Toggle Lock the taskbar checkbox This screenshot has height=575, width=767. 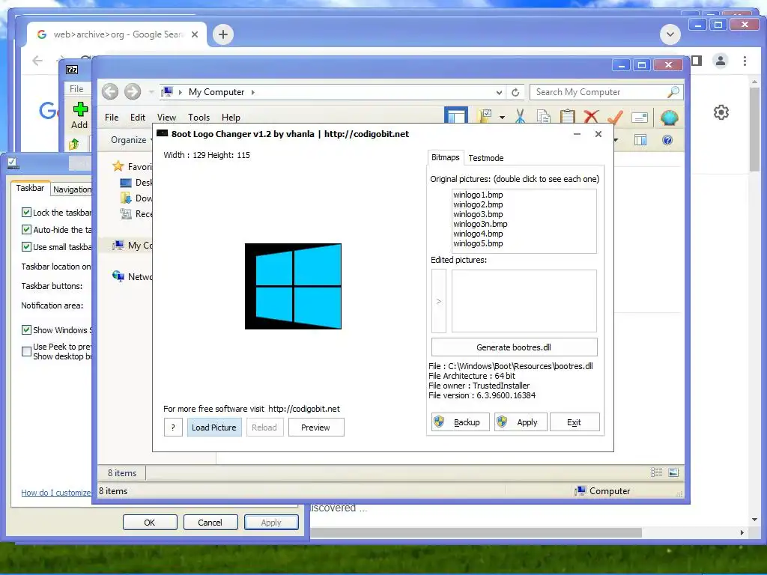coord(26,212)
